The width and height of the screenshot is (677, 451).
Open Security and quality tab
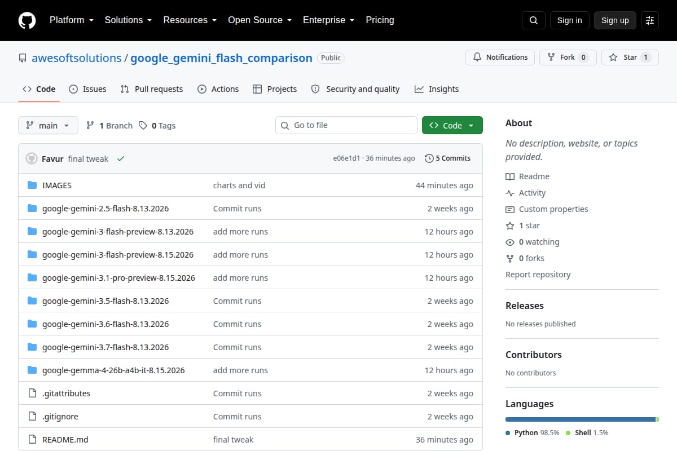[355, 89]
